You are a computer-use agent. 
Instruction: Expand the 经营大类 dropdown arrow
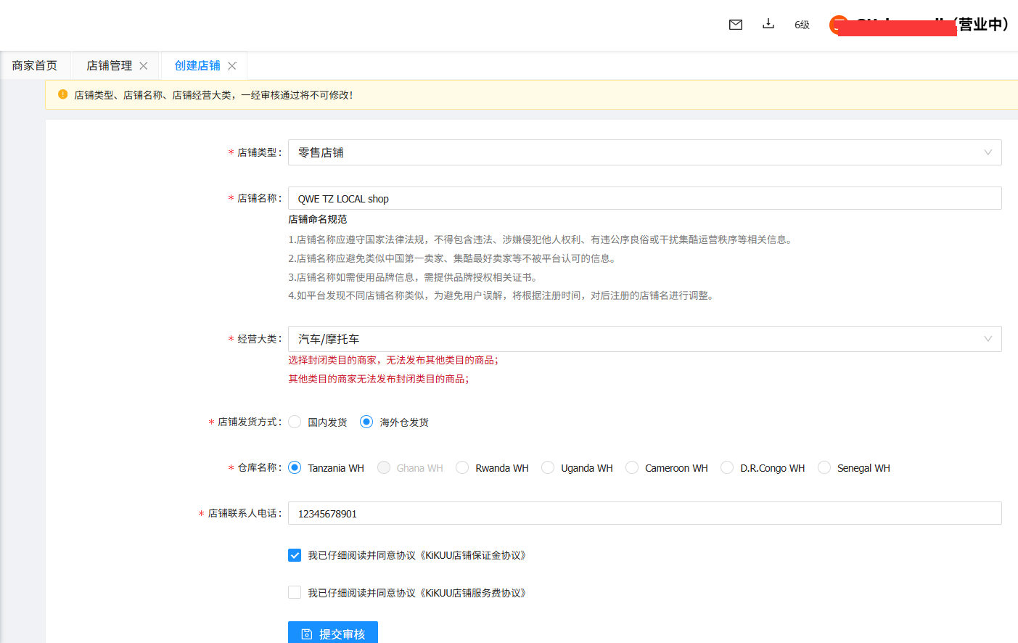[987, 339]
